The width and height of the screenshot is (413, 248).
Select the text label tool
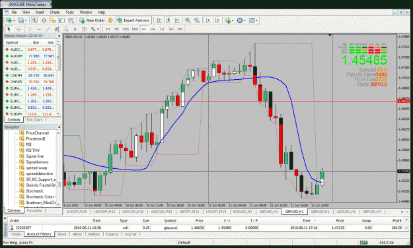click(x=84, y=29)
